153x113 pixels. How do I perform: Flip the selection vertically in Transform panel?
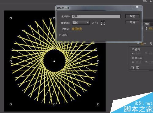[137, 68]
